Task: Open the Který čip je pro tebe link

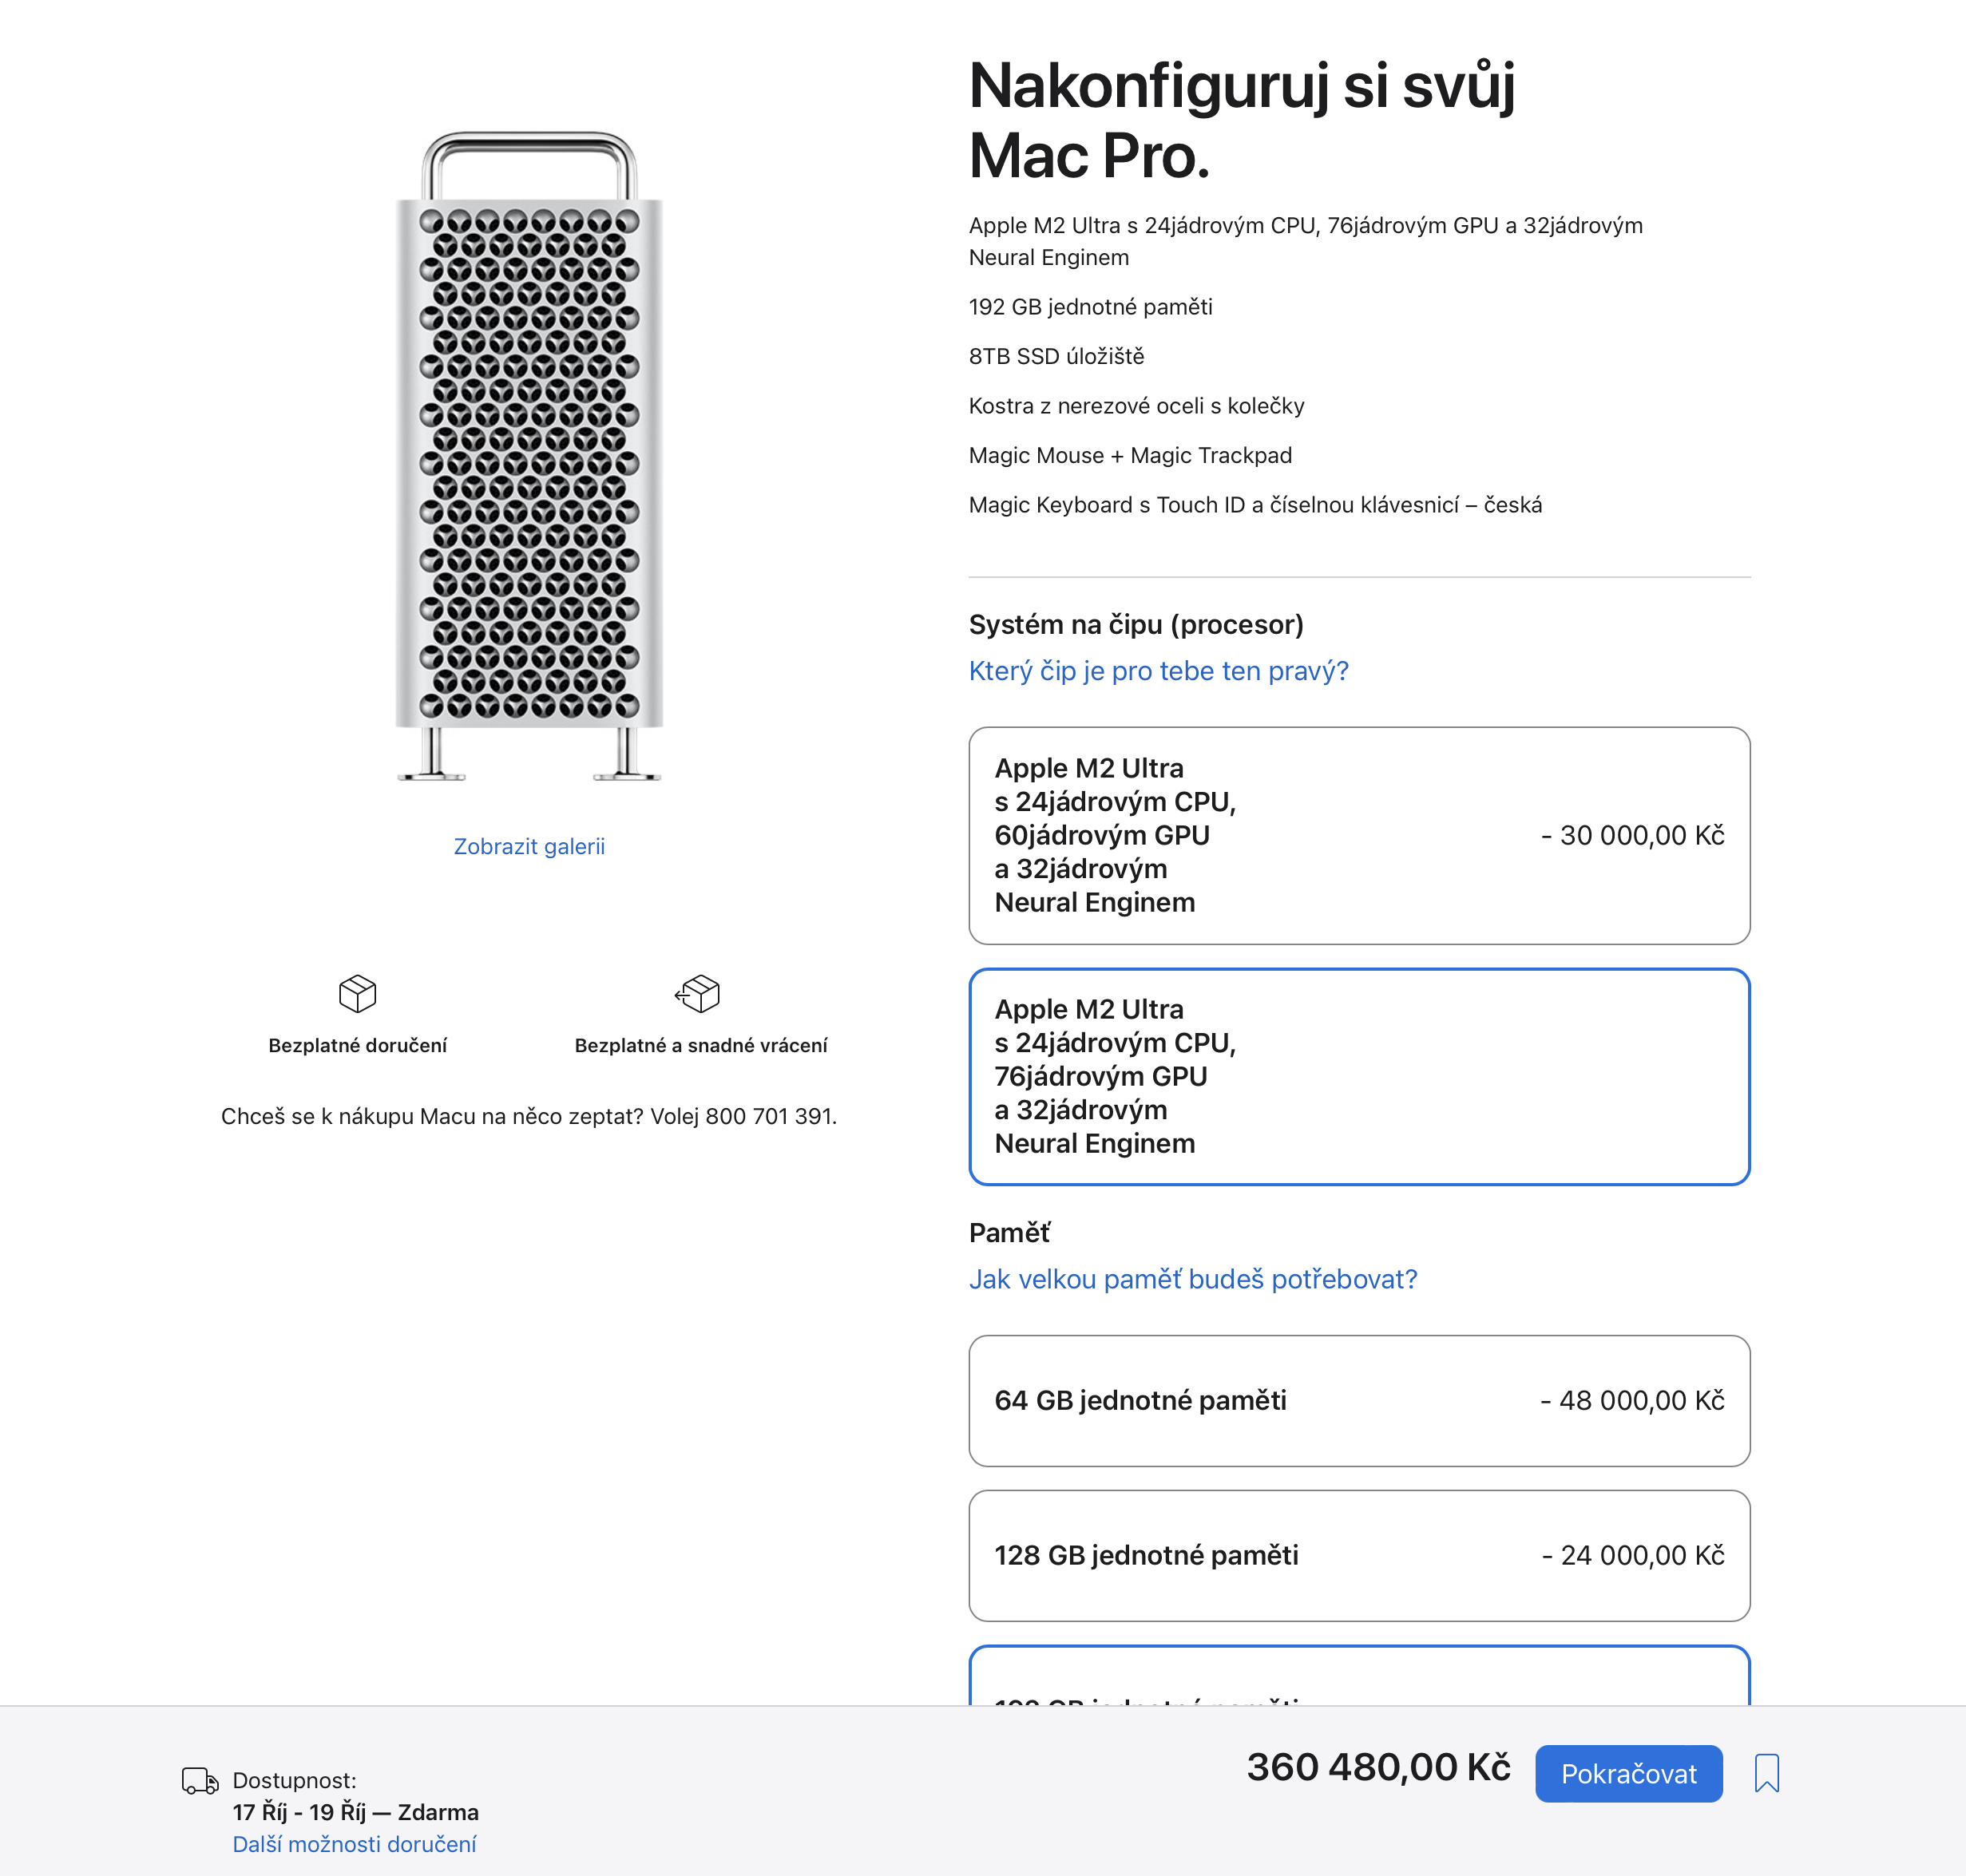Action: click(x=1158, y=670)
